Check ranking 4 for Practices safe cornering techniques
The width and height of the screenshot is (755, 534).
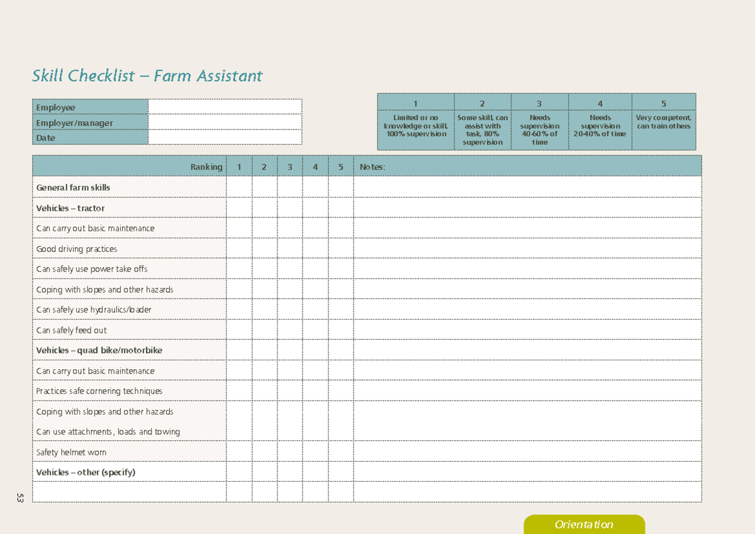point(315,391)
